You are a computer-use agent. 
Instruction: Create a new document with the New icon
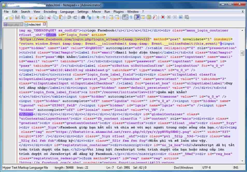(6, 17)
